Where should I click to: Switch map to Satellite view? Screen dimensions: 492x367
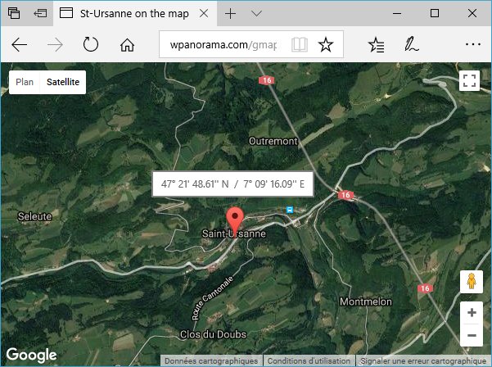[x=63, y=82]
